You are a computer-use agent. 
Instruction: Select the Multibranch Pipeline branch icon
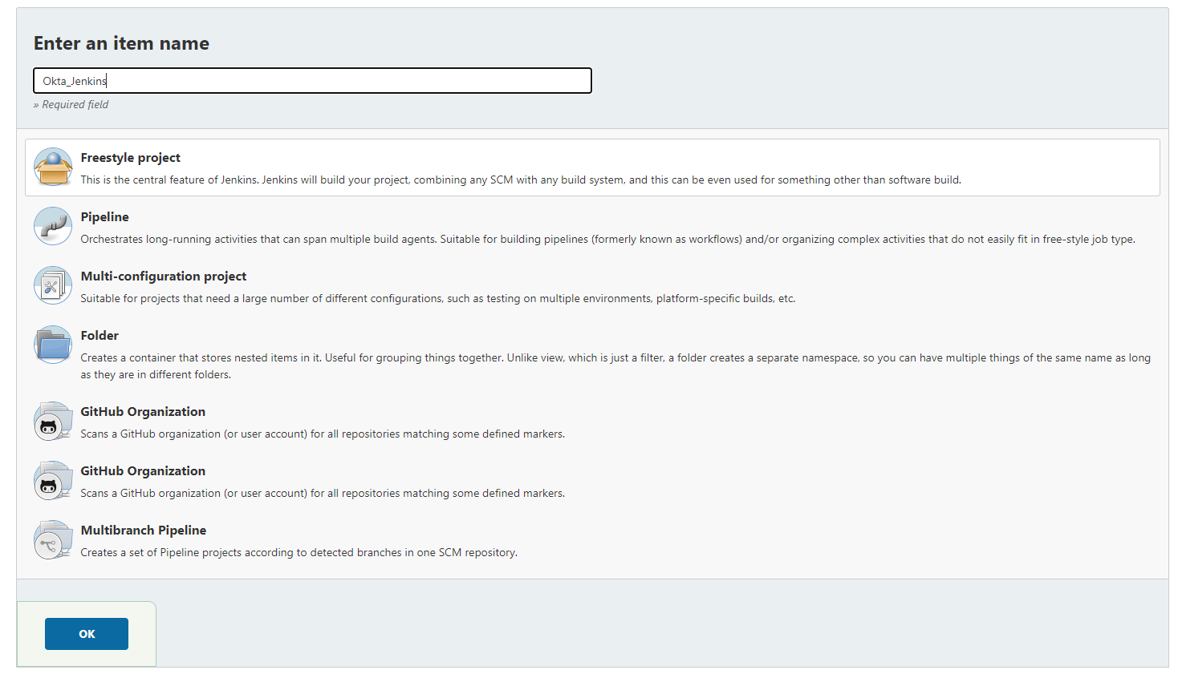click(x=53, y=539)
